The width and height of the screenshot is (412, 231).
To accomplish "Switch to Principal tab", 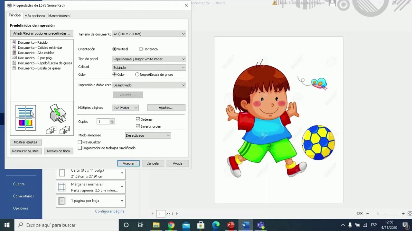I will click(15, 15).
